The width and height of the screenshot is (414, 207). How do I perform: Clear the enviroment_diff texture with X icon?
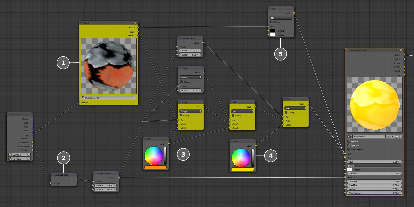135,98
